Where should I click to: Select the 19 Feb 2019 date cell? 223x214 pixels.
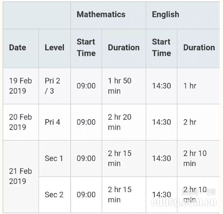20,86
